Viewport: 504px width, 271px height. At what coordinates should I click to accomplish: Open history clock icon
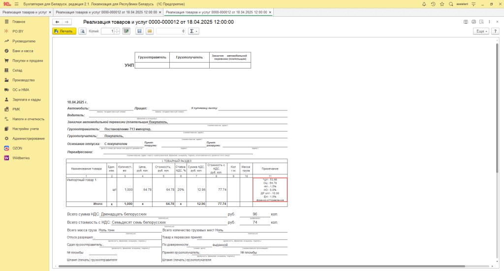pyautogui.click(x=433, y=4)
